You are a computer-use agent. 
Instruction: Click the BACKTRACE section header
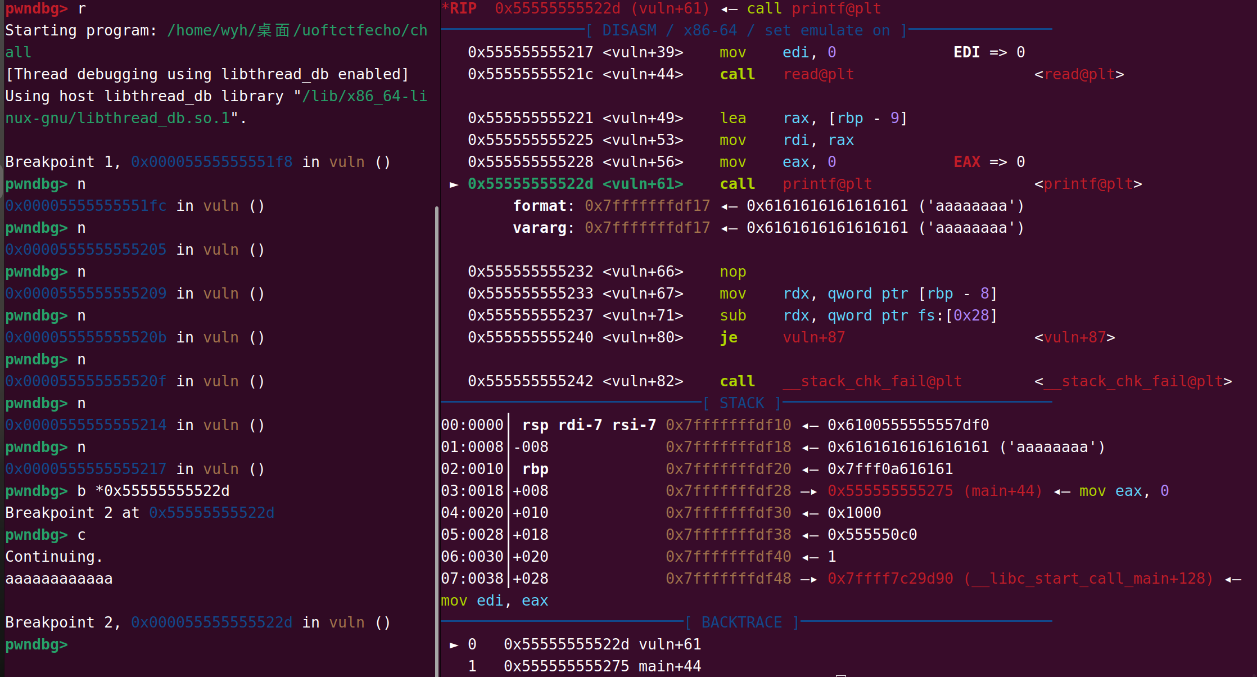[x=741, y=622]
